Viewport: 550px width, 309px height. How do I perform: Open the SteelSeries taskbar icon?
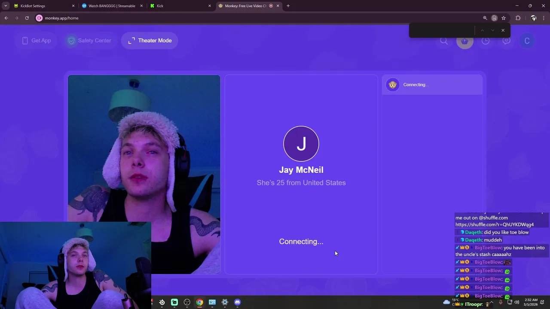pyautogui.click(x=162, y=302)
